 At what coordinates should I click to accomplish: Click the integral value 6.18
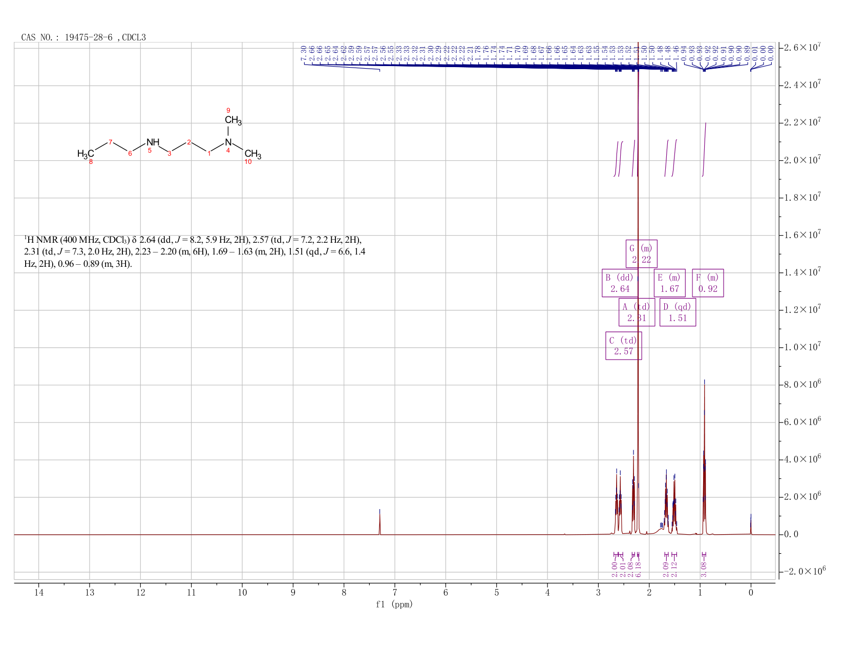(639, 568)
